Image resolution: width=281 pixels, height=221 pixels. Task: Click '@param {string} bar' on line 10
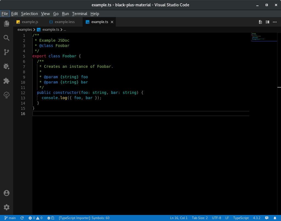[66, 82]
